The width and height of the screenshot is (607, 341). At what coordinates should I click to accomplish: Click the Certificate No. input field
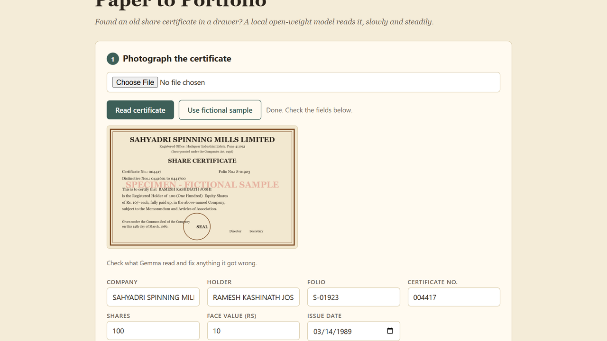tap(454, 297)
